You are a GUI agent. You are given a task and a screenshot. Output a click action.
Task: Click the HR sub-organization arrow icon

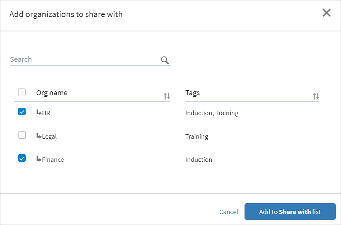[39, 113]
